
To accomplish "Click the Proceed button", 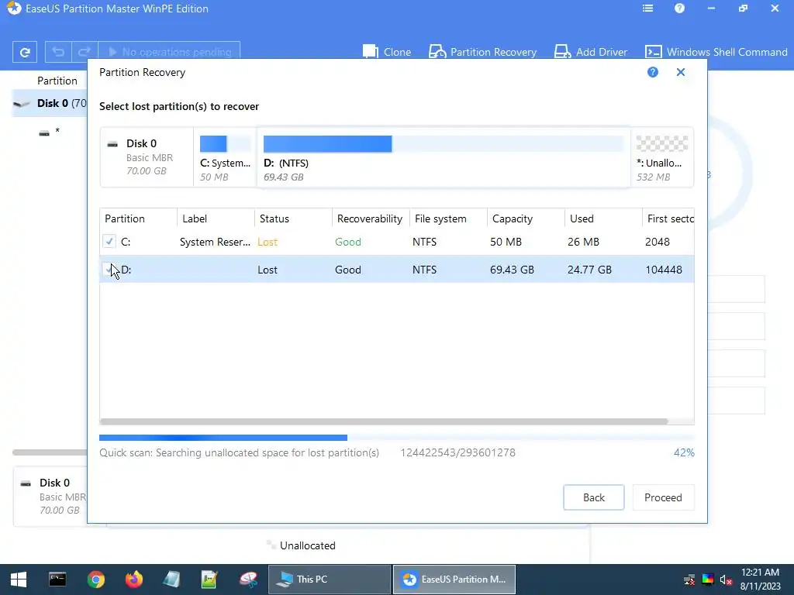I will 663,497.
